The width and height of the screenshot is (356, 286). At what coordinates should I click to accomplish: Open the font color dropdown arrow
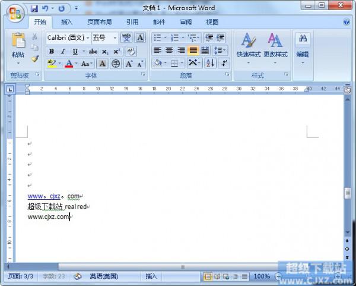[77, 64]
